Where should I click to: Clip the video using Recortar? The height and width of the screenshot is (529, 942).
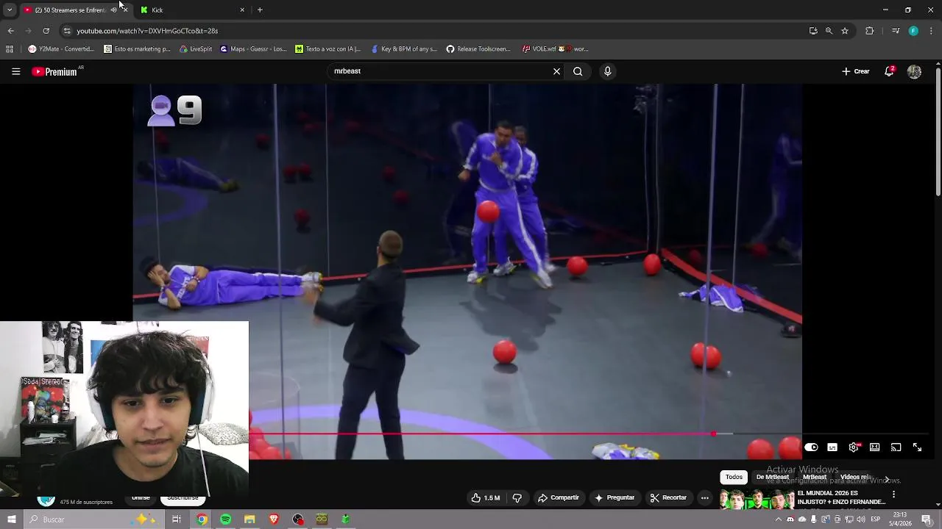coord(668,497)
